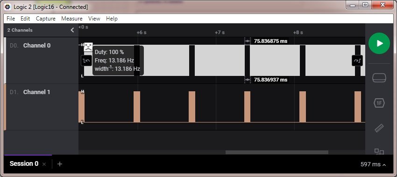Click the horizontal timeline scrollbar thumb
This screenshot has height=177, width=397.
coord(277,152)
